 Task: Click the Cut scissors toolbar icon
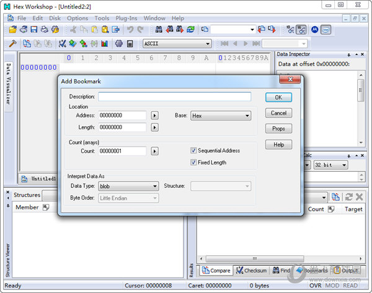(73, 30)
